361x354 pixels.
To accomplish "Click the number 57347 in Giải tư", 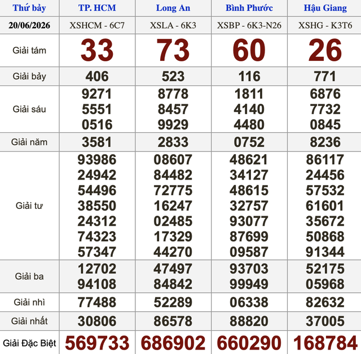I will click(97, 252).
